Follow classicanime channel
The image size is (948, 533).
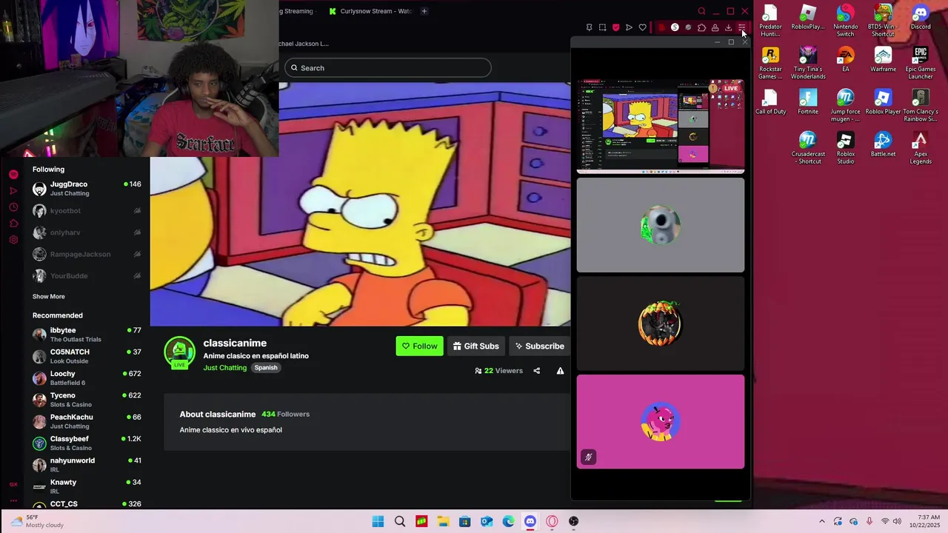pos(420,346)
